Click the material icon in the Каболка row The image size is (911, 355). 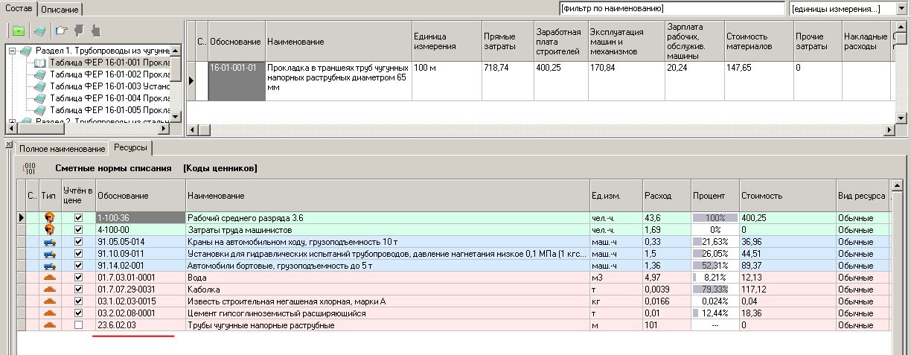pyautogui.click(x=50, y=290)
